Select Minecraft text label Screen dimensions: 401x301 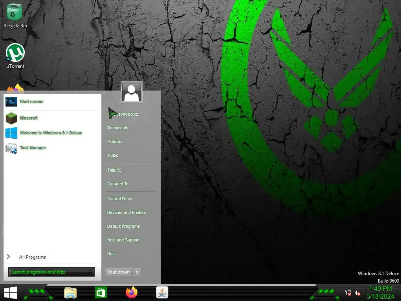29,118
